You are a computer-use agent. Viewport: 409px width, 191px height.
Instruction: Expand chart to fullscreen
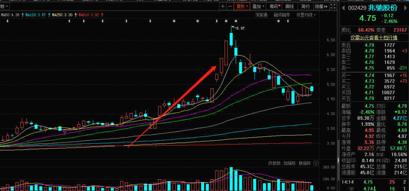pyautogui.click(x=333, y=6)
